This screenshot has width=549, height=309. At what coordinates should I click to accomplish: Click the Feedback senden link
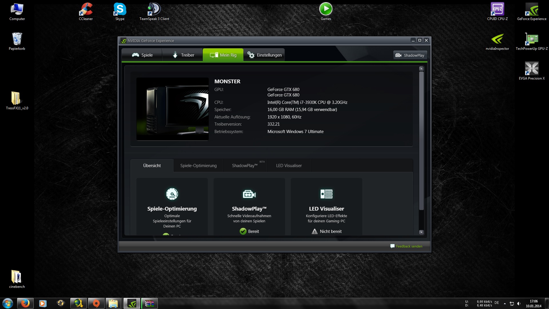[x=409, y=246]
